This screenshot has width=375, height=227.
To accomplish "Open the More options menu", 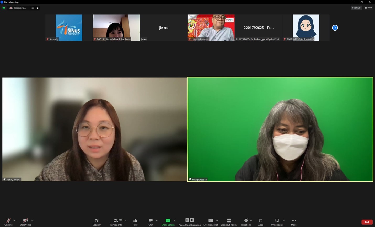I will click(294, 221).
